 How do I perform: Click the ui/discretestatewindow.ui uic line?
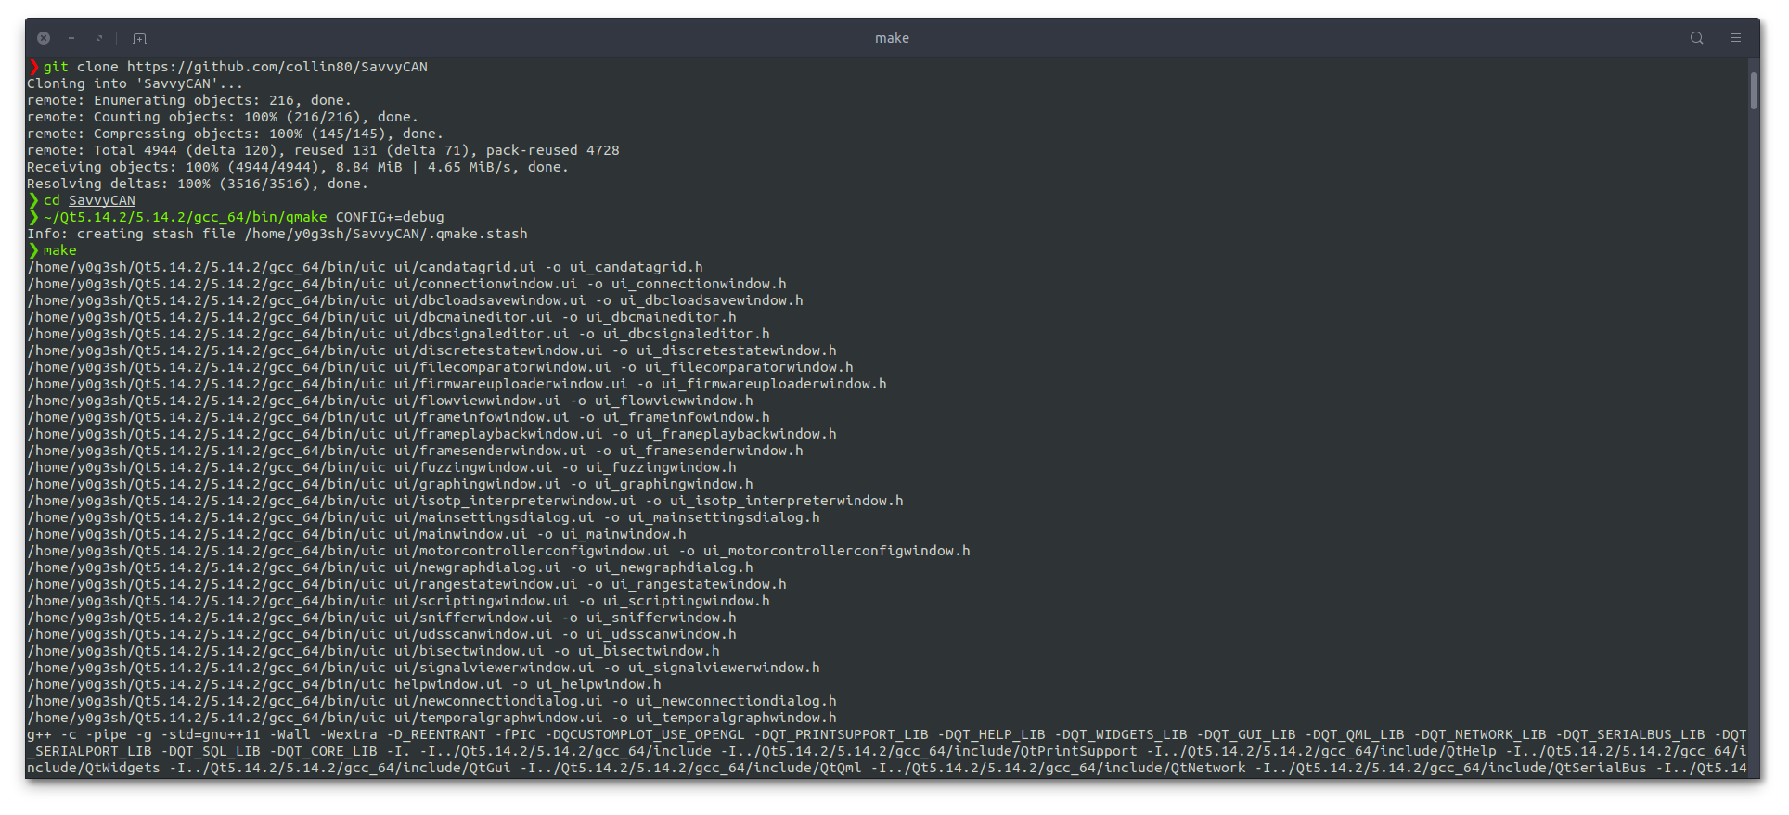point(431,350)
